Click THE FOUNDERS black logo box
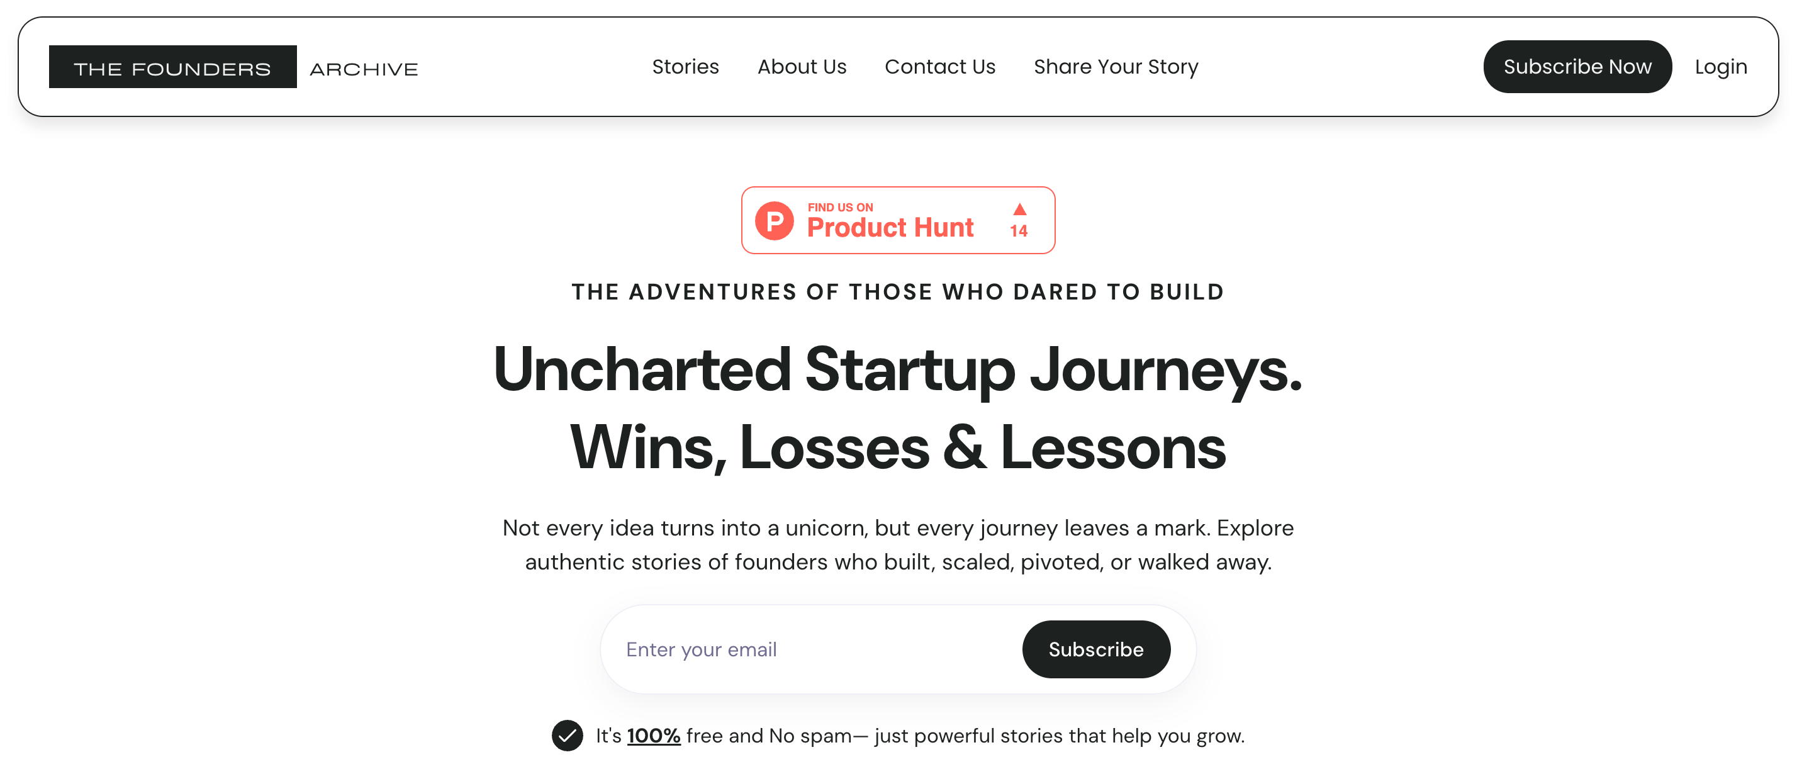The width and height of the screenshot is (1797, 779). coord(172,67)
